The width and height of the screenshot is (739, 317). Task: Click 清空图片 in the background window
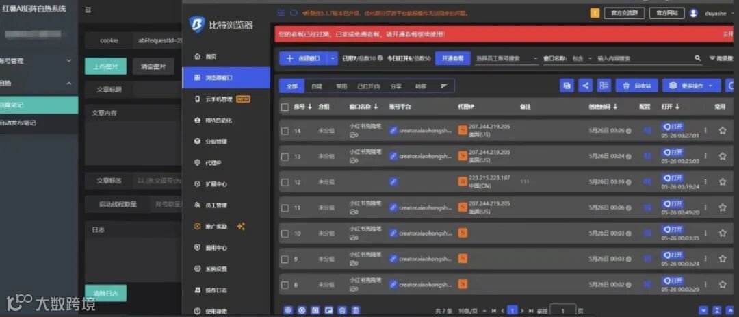[x=154, y=66]
